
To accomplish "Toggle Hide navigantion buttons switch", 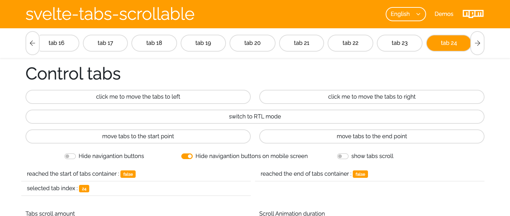I will 70,156.
